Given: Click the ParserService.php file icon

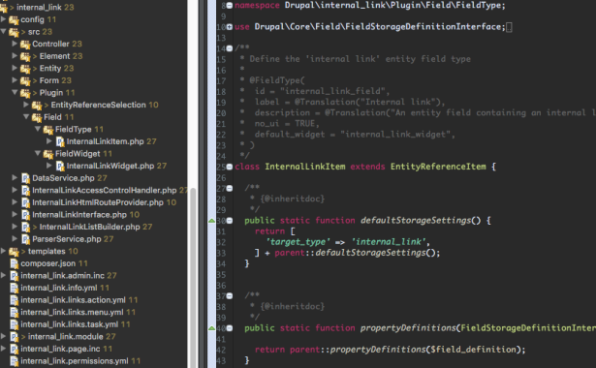Looking at the screenshot, I should (x=25, y=239).
